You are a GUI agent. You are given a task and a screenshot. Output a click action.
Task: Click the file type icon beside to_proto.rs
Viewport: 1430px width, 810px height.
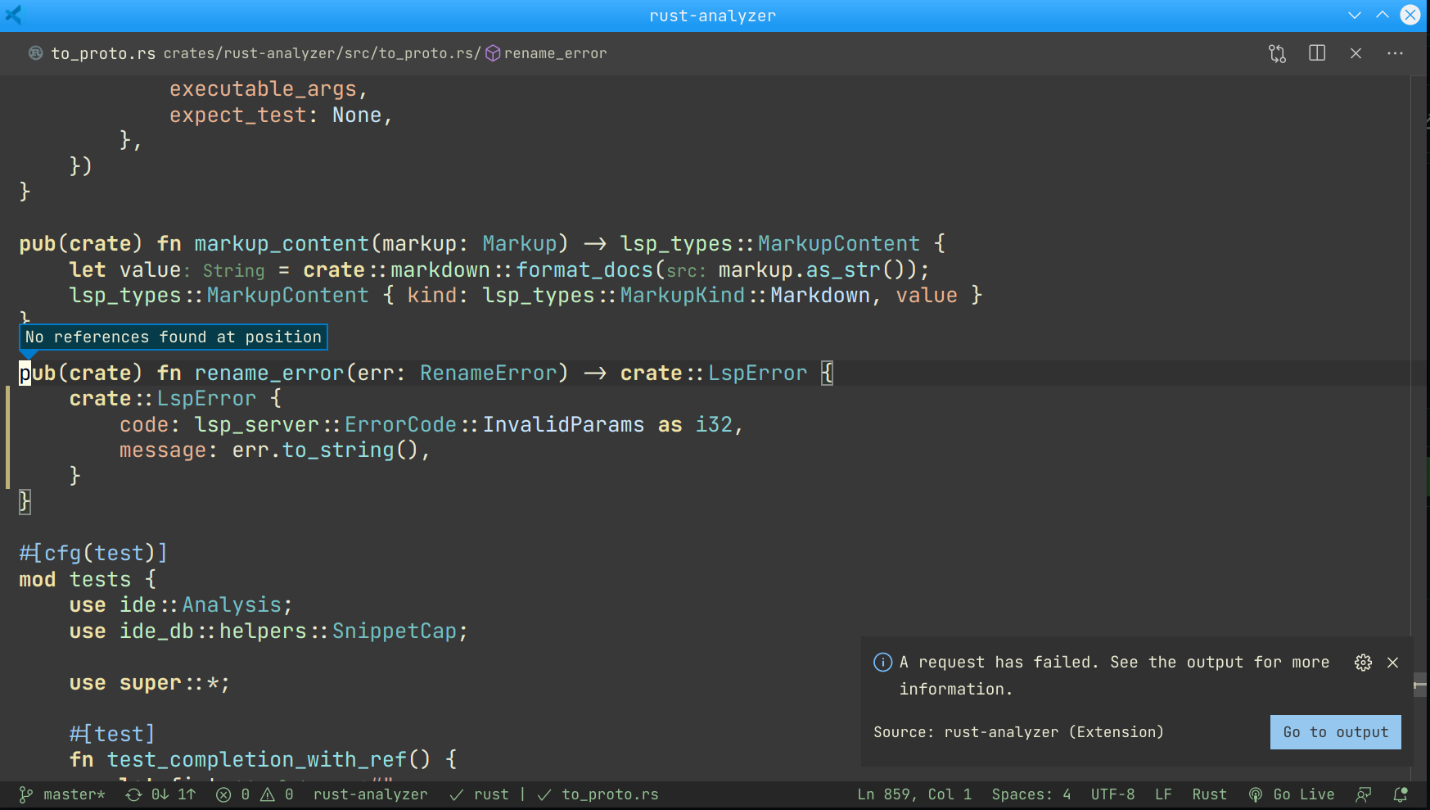click(x=36, y=53)
